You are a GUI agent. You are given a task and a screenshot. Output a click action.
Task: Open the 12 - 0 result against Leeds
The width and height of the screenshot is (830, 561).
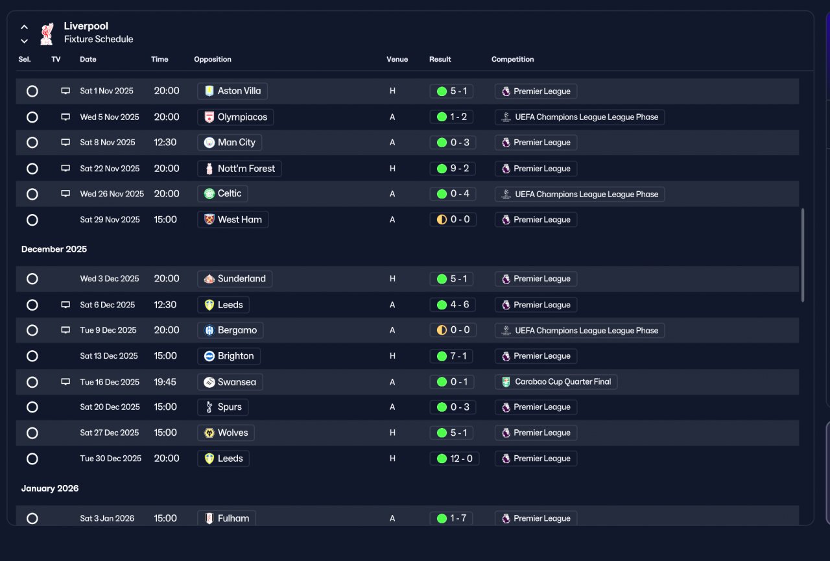tap(455, 459)
